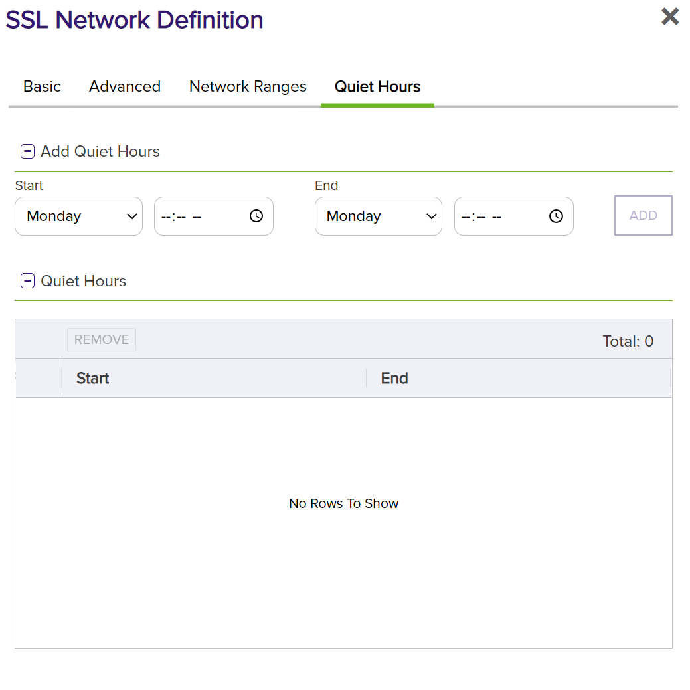The image size is (690, 690).
Task: Sort by the Start column header
Action: point(92,378)
